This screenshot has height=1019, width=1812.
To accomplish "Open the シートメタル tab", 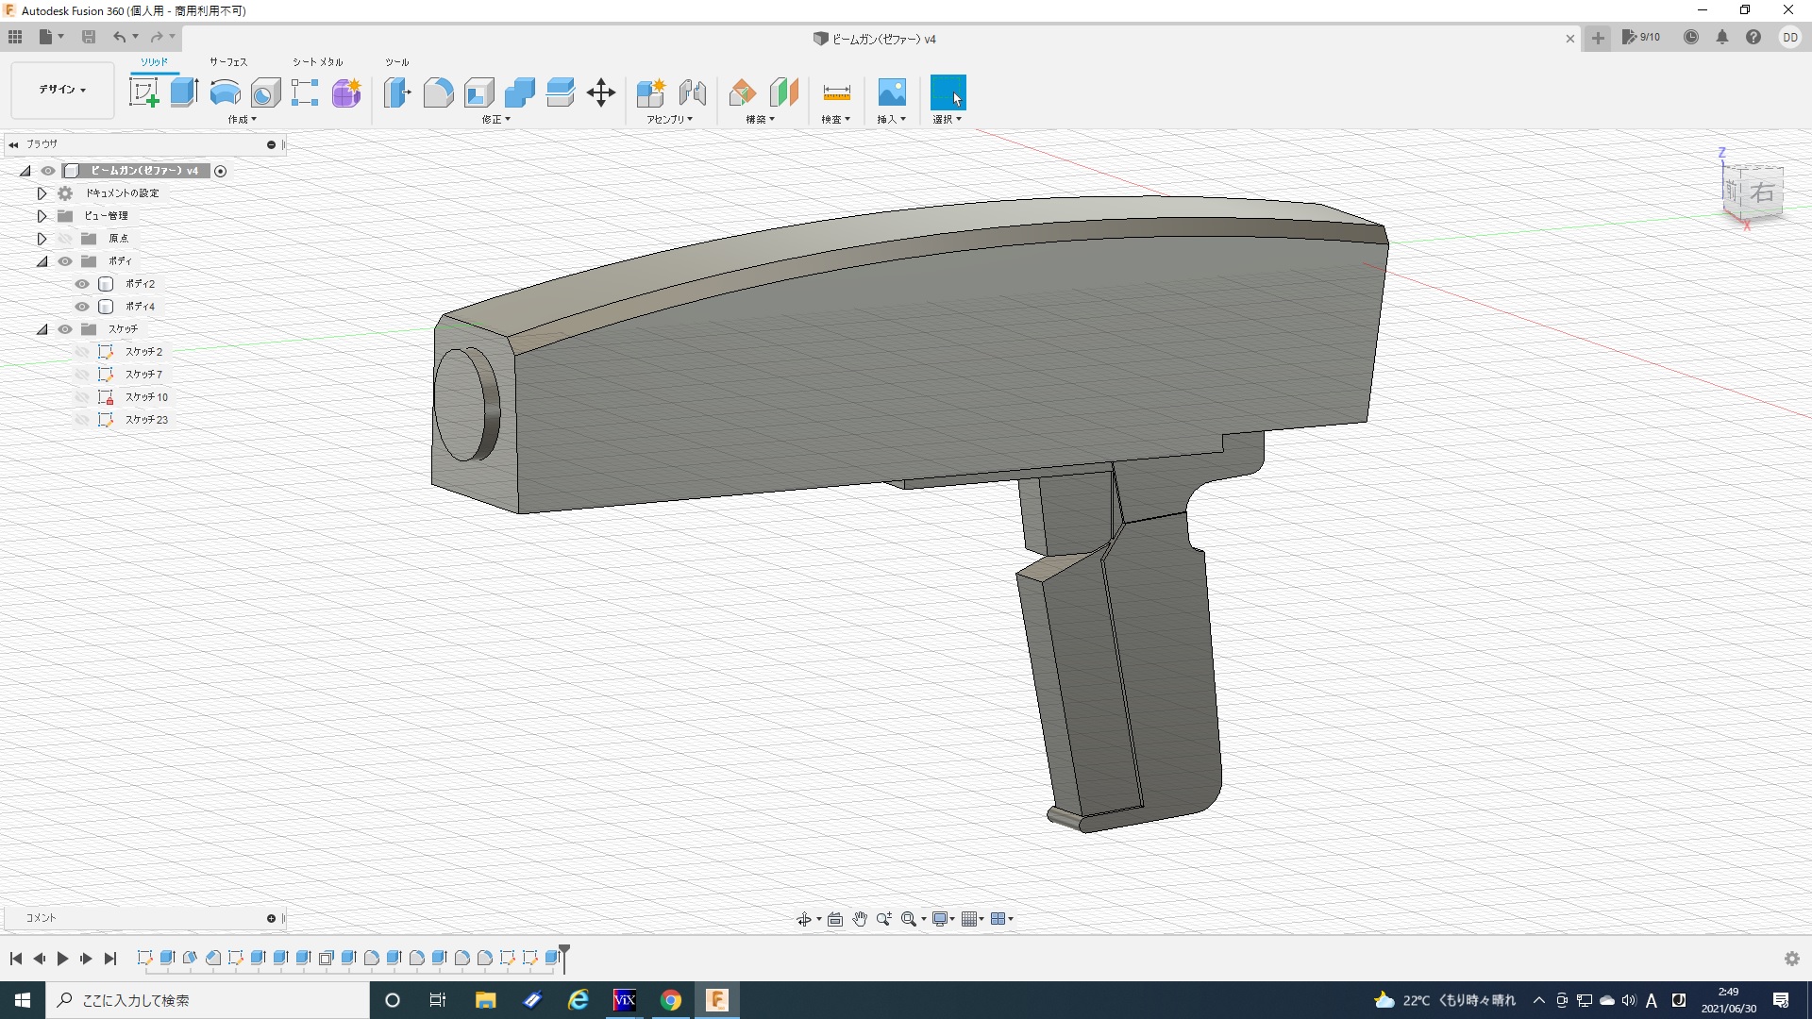I will coord(317,62).
